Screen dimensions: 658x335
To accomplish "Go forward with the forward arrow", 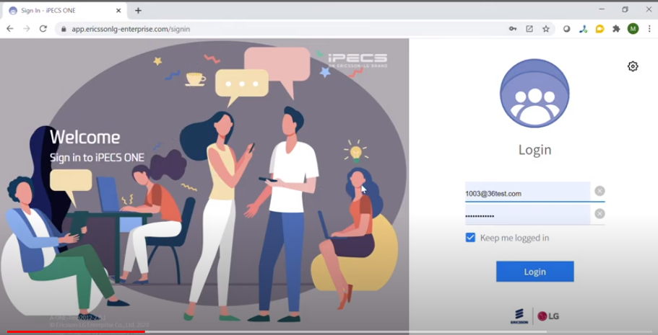I will [x=27, y=29].
